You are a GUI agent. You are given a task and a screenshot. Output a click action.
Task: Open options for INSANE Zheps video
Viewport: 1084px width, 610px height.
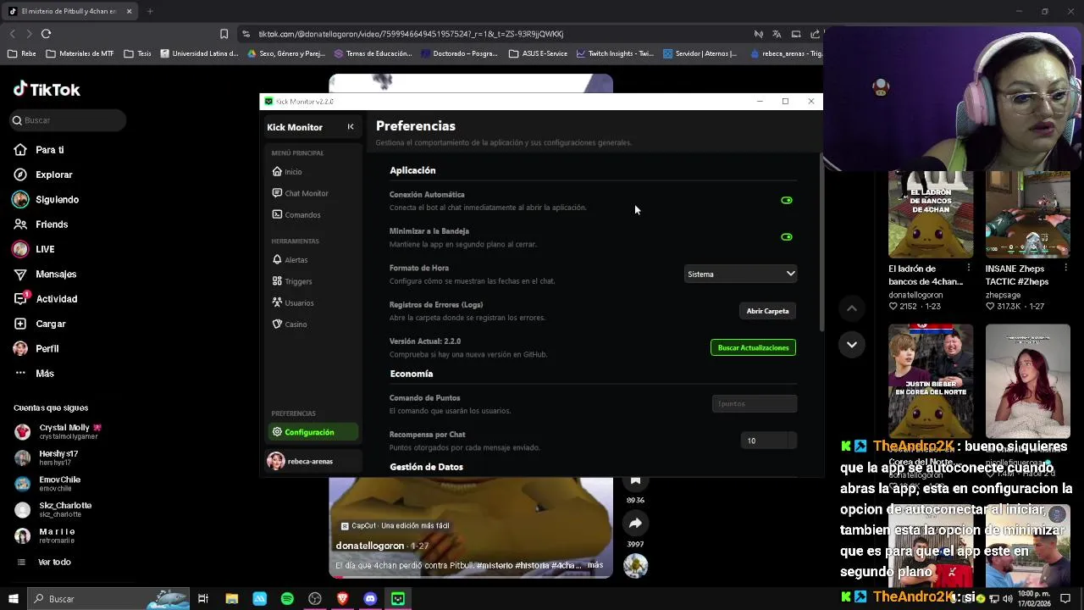[x=1065, y=268]
